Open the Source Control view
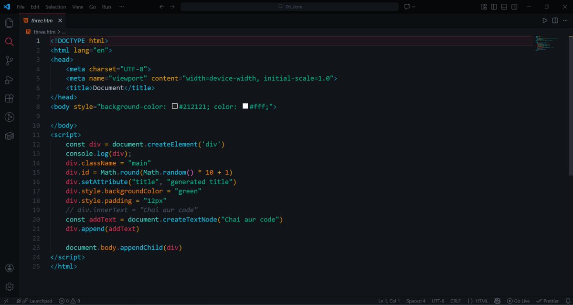Image resolution: width=573 pixels, height=305 pixels. point(9,61)
